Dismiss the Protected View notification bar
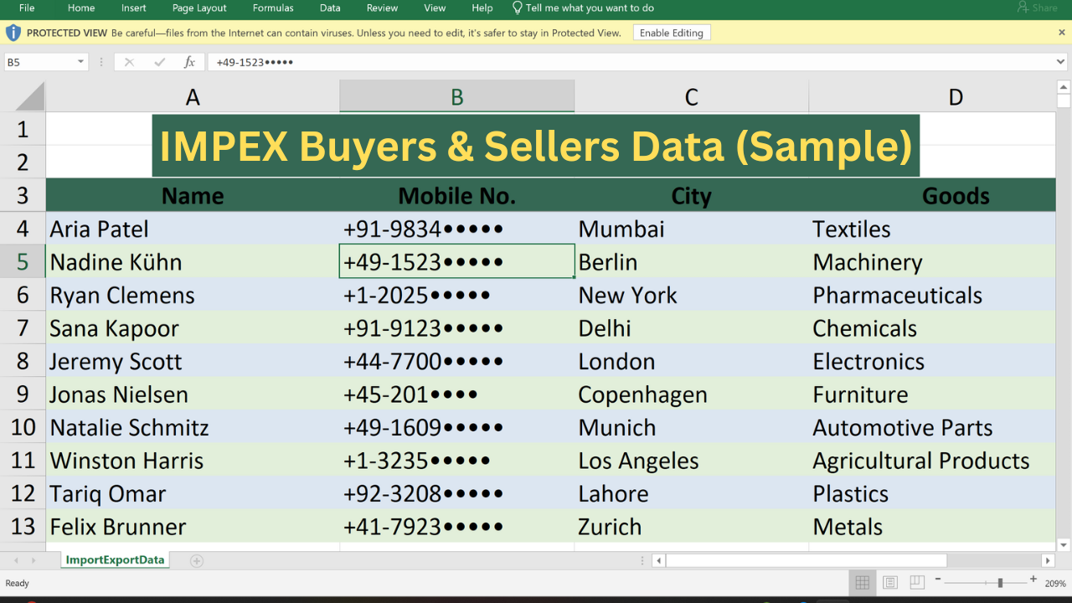Image resolution: width=1072 pixels, height=603 pixels. [x=1062, y=32]
